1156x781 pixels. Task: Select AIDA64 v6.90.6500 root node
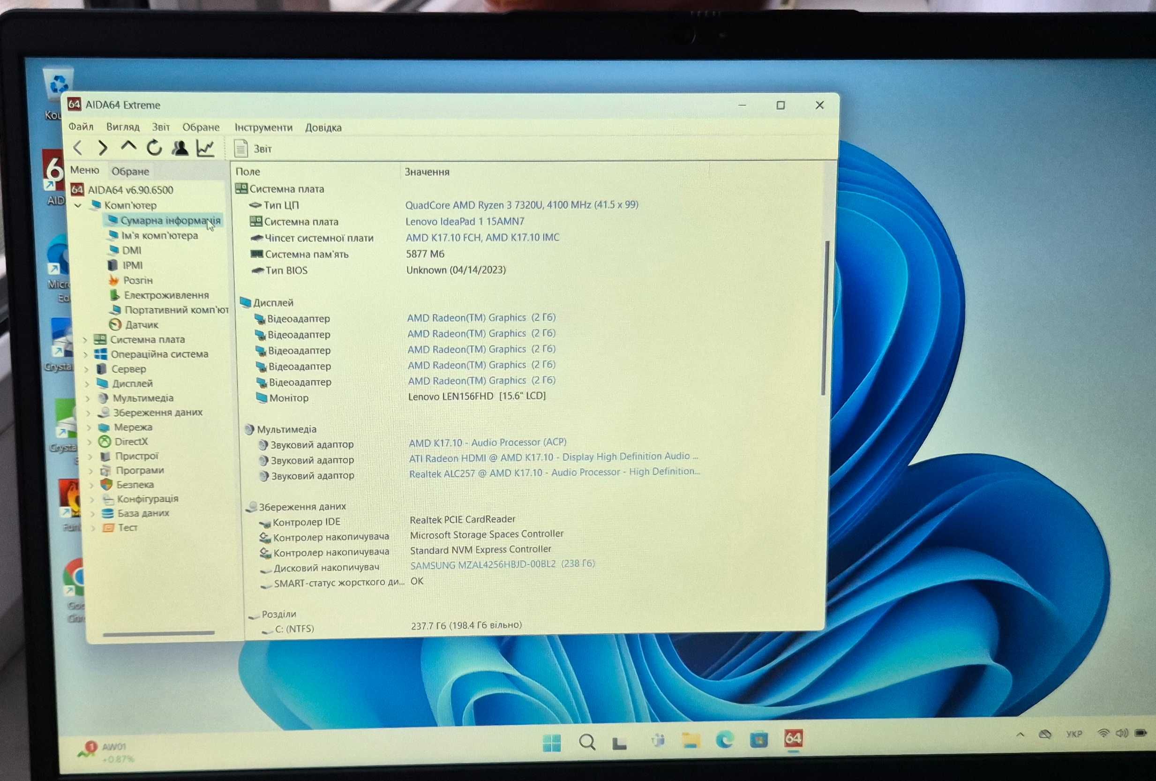122,189
